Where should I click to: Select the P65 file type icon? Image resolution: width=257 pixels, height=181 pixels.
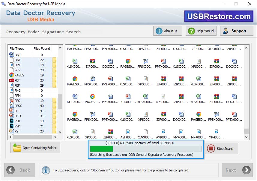(x=11, y=70)
